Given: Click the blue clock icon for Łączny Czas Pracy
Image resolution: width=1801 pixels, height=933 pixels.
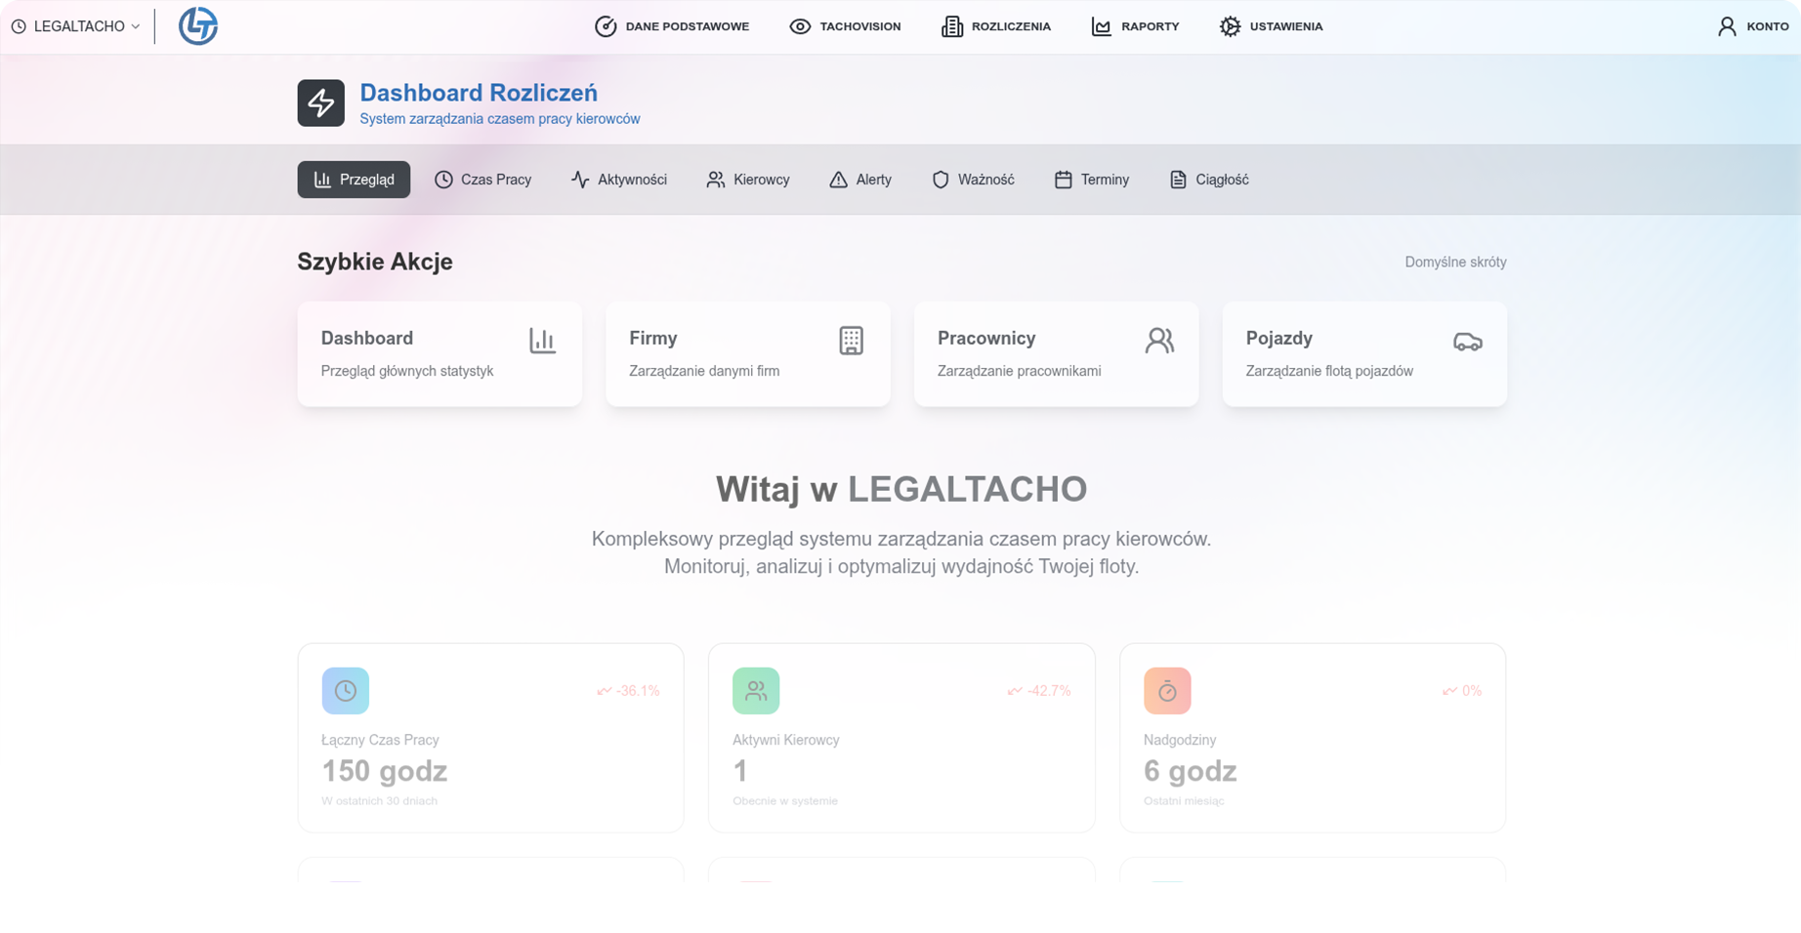Looking at the screenshot, I should point(345,691).
